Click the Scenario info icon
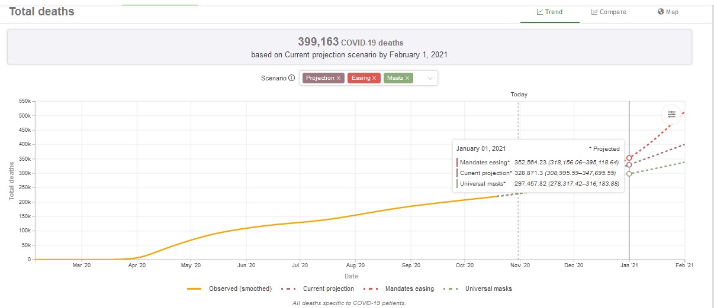Viewport: 714px width, 308px height. pyautogui.click(x=291, y=78)
